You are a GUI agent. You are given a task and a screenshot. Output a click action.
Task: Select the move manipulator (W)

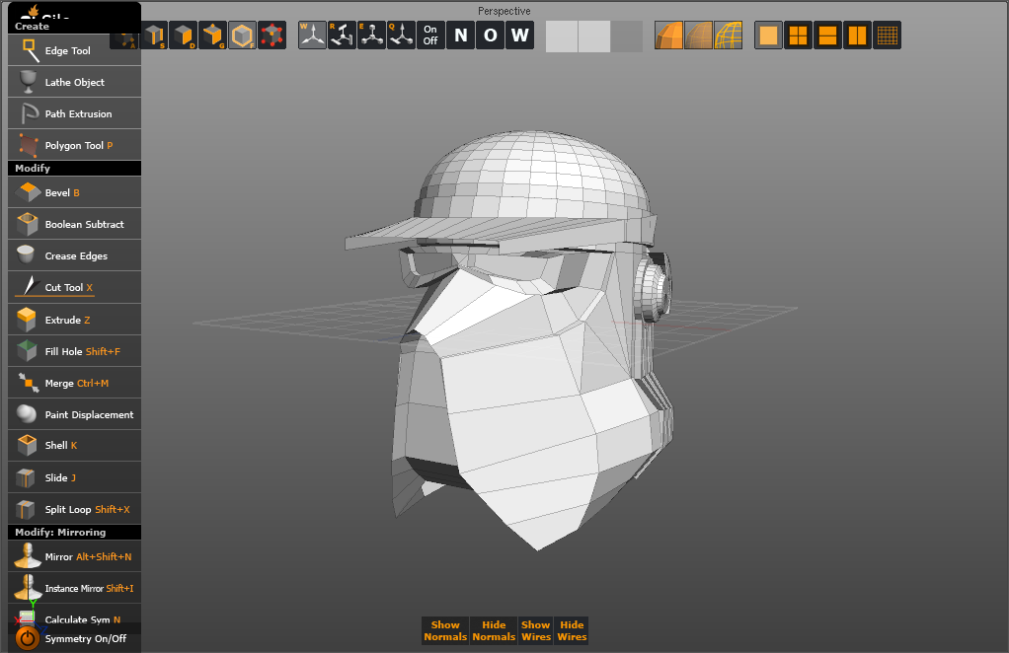pos(312,36)
